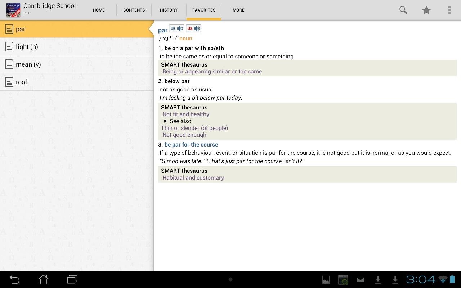The image size is (461, 288).
Task: Click example '"Simon was late." "That's just par...'
Action: 232,161
